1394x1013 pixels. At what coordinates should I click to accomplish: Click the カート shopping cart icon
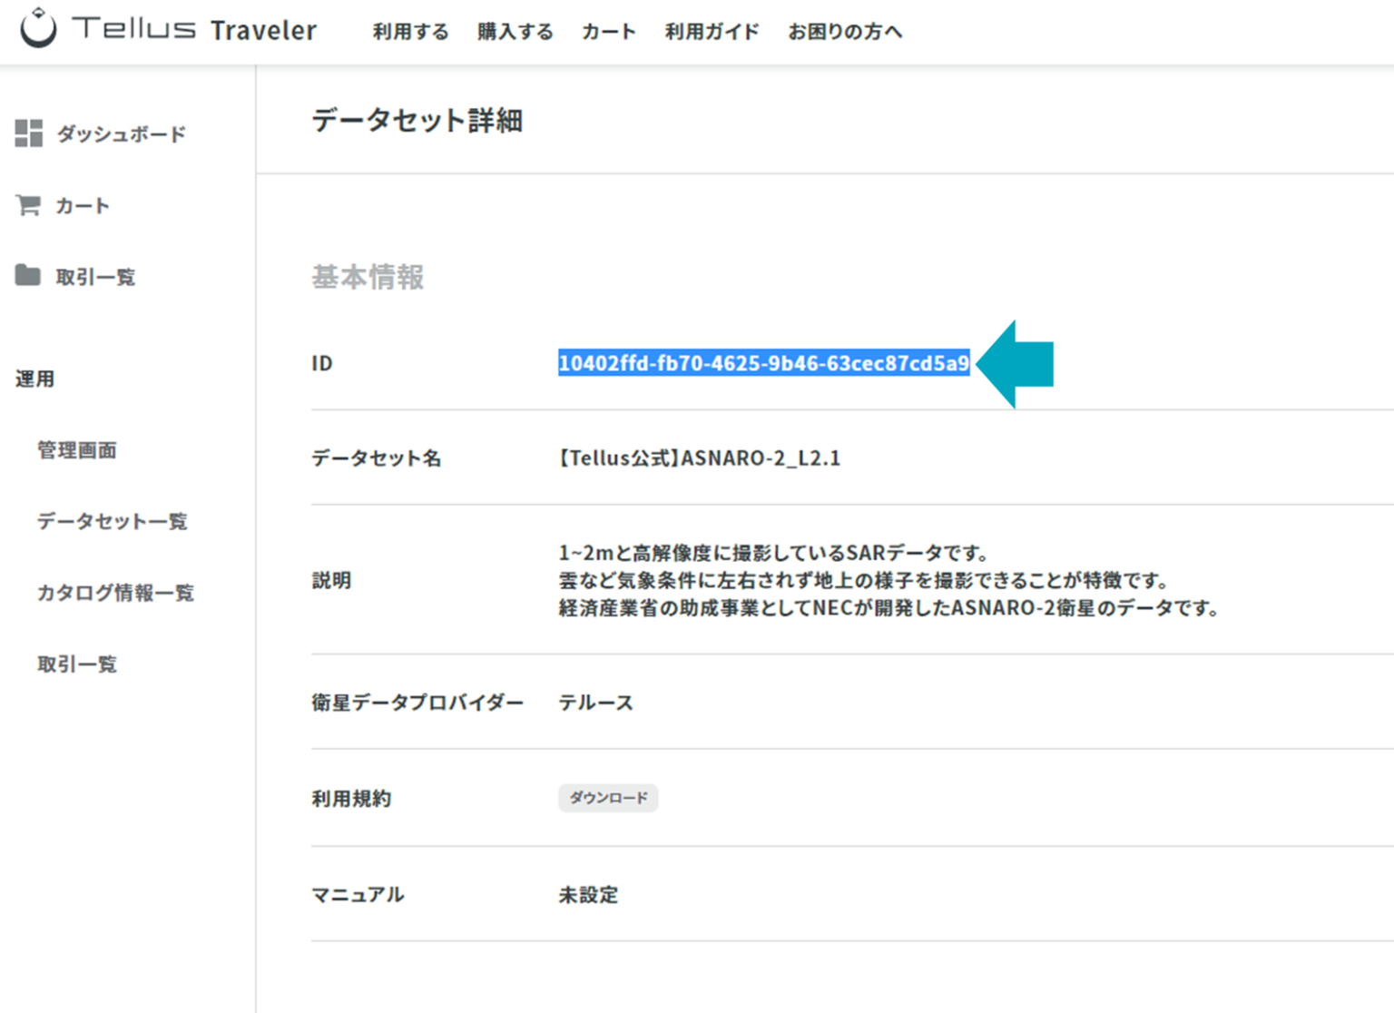[x=28, y=205]
